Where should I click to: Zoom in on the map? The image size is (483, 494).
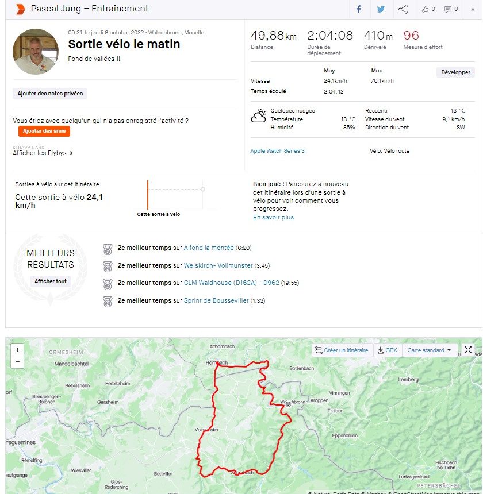(18, 350)
